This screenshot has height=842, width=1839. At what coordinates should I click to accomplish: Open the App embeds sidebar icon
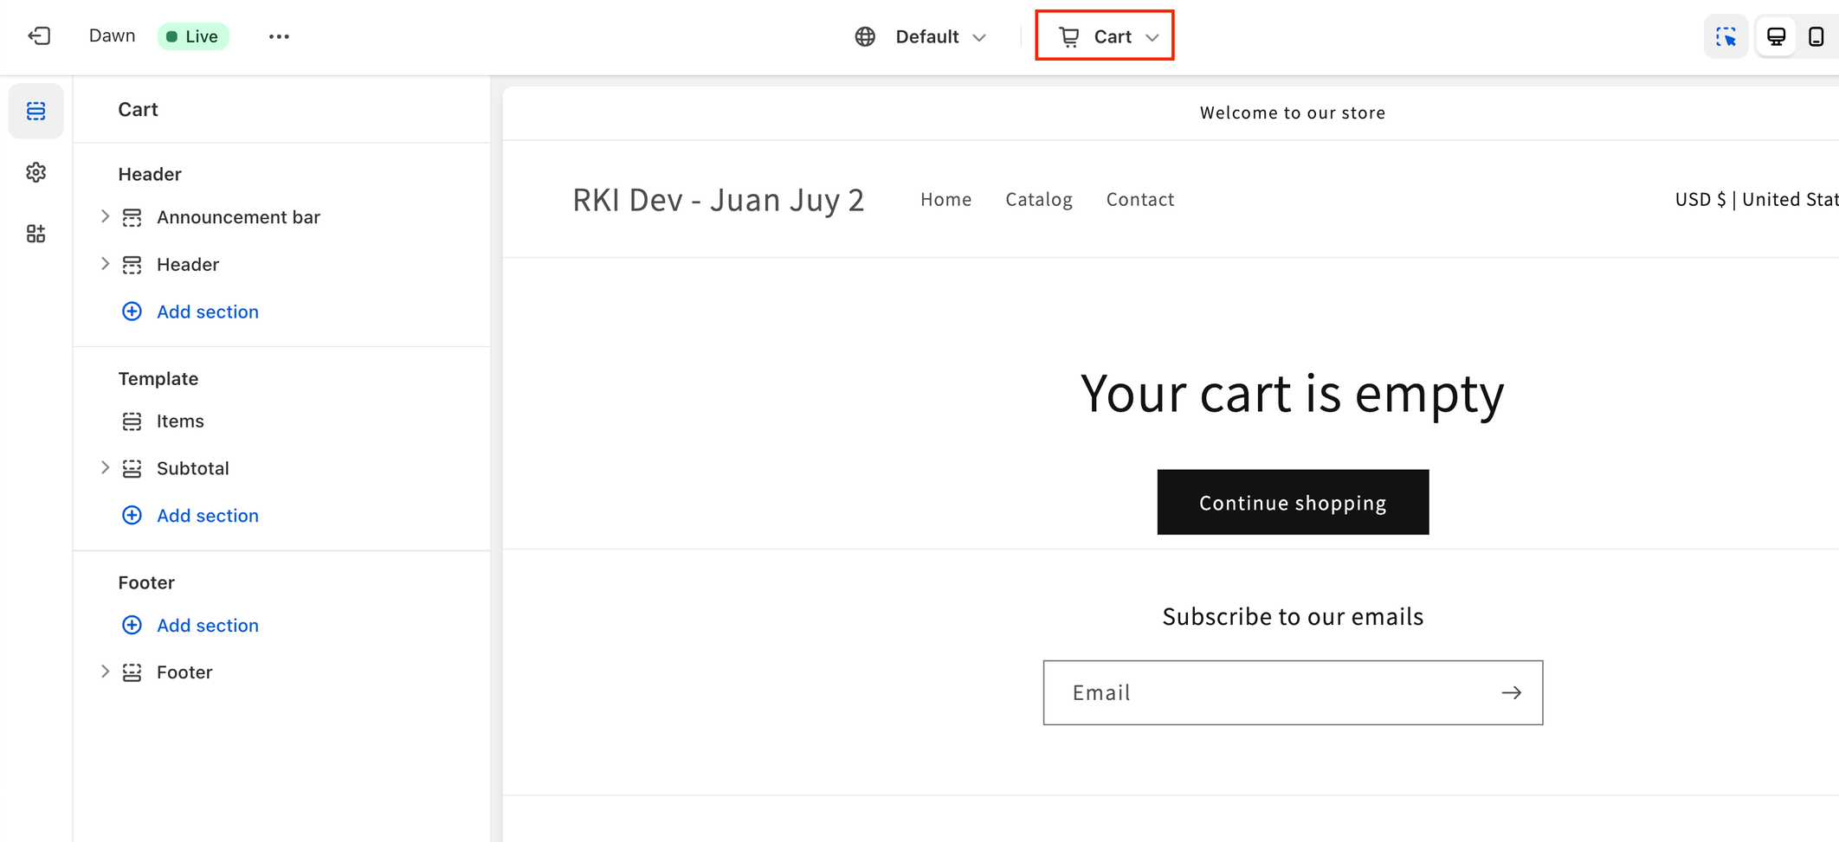tap(35, 234)
